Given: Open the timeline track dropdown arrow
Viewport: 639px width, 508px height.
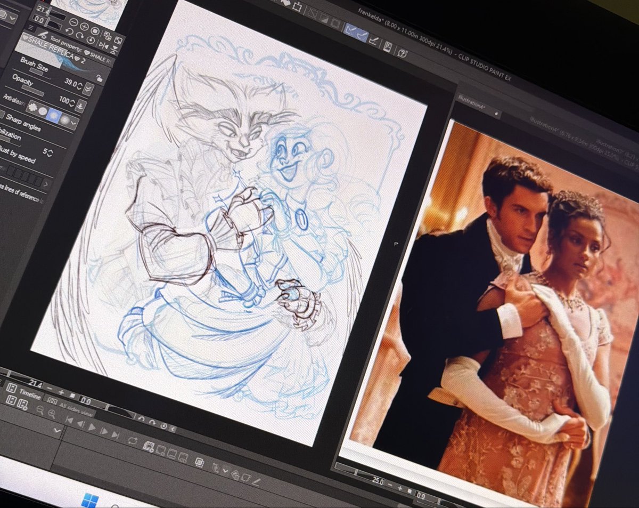Looking at the screenshot, I should (x=57, y=430).
